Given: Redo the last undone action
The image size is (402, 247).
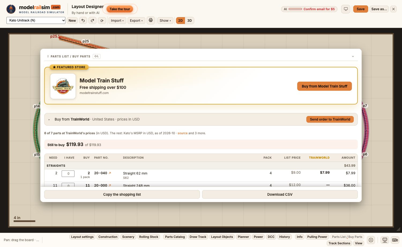Looking at the screenshot, I should click(92, 21).
